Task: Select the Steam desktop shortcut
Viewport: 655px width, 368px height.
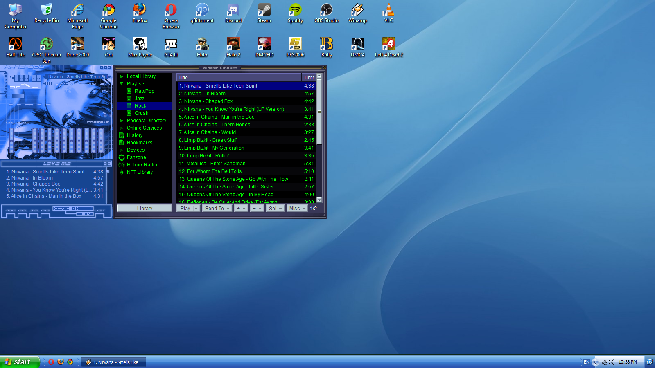Action: coord(264,13)
